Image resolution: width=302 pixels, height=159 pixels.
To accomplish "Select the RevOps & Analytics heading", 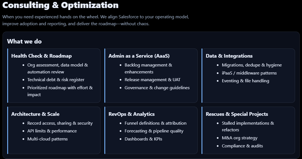I will click(131, 114).
